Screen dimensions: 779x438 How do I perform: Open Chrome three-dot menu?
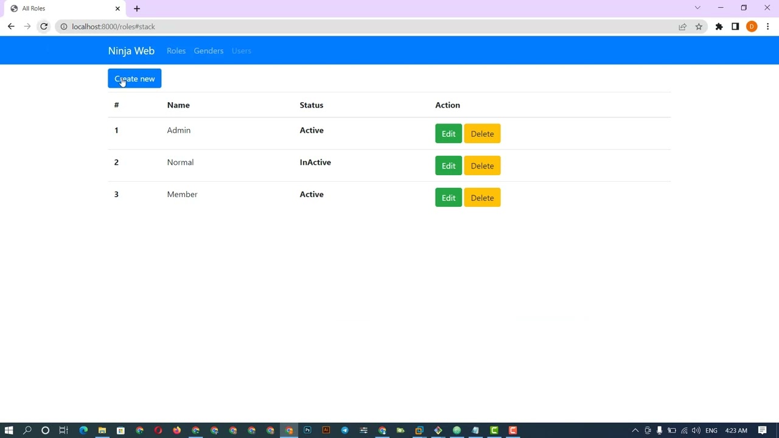click(x=768, y=27)
